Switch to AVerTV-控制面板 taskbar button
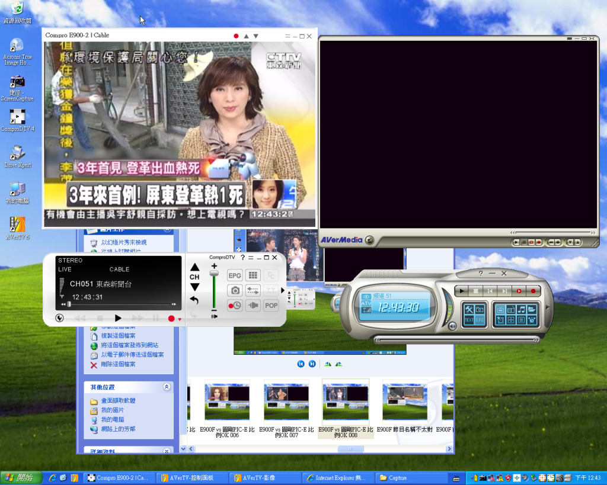This screenshot has height=485, width=607. (191, 478)
